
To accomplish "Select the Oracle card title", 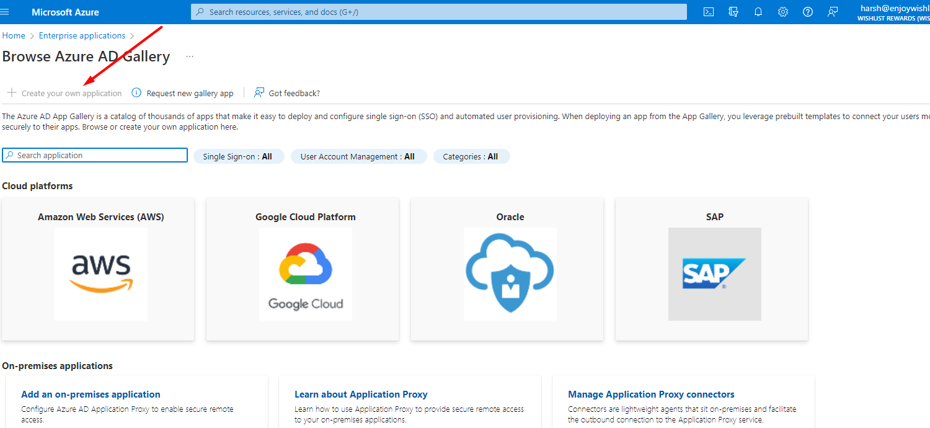I will click(510, 216).
